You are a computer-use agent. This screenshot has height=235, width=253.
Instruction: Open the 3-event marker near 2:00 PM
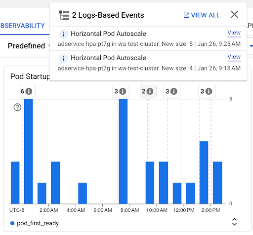click(x=207, y=91)
